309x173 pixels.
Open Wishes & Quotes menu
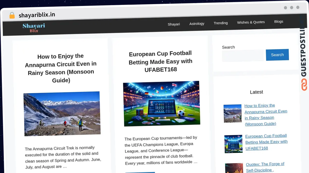(251, 22)
